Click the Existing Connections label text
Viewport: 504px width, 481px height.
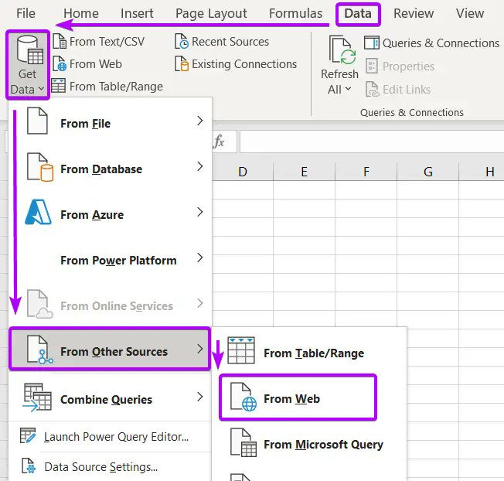coord(244,64)
